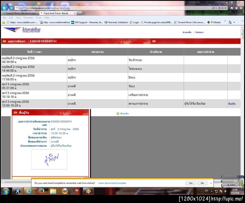This screenshot has width=245, height=203.
Task: Open the Home icon in browser toolbar
Action: click(x=232, y=8)
